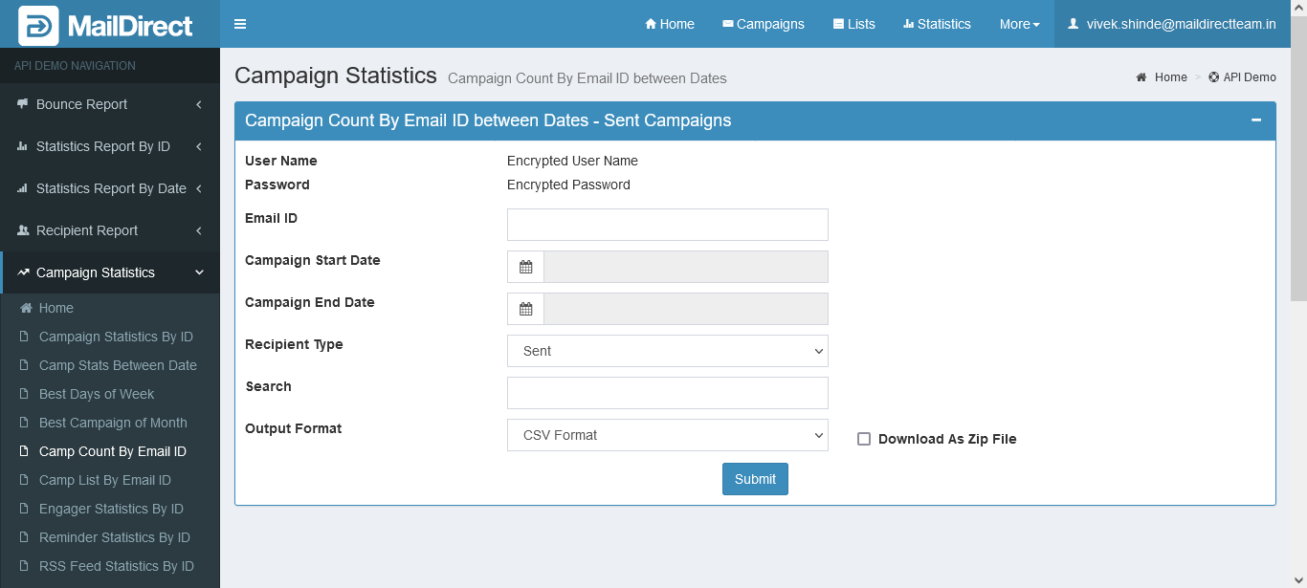The width and height of the screenshot is (1307, 588).
Task: Expand the Bounce Report sidebar section
Action: (x=110, y=104)
